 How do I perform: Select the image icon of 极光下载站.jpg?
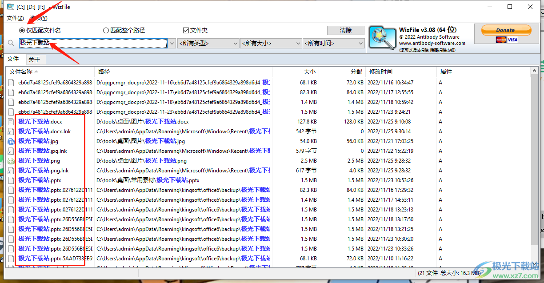pos(12,141)
